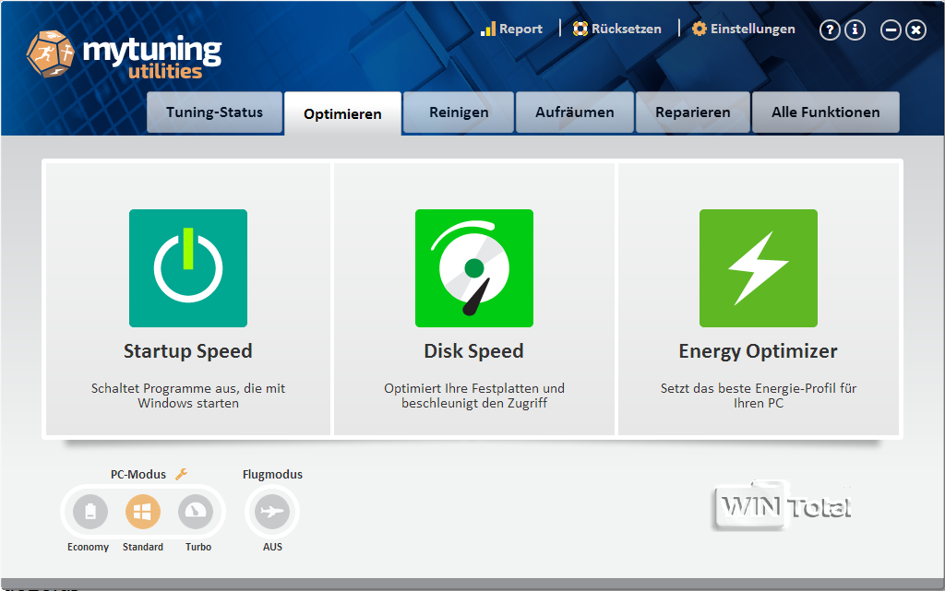Minimize the mytuning utilities window
945x591 pixels.
tap(891, 30)
